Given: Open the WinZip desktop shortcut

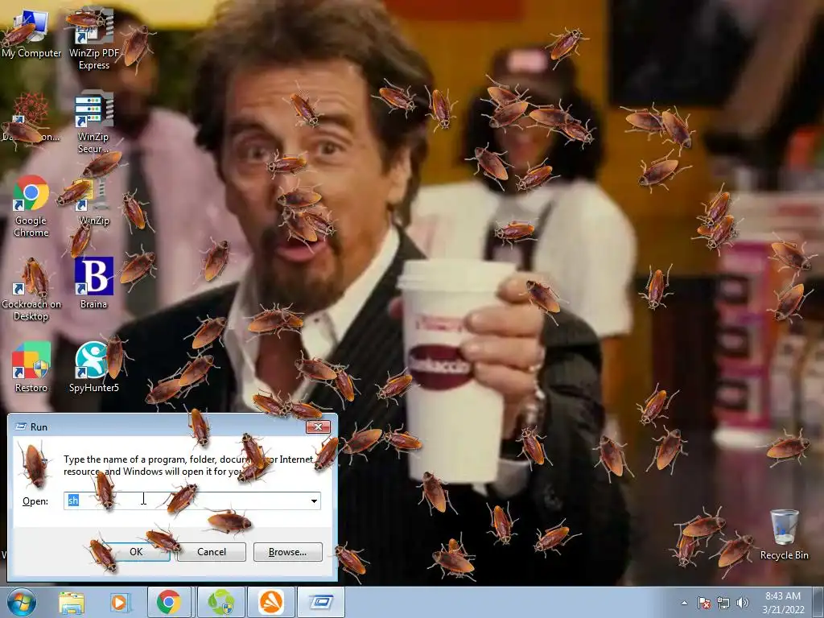Looking at the screenshot, I should coord(93,201).
